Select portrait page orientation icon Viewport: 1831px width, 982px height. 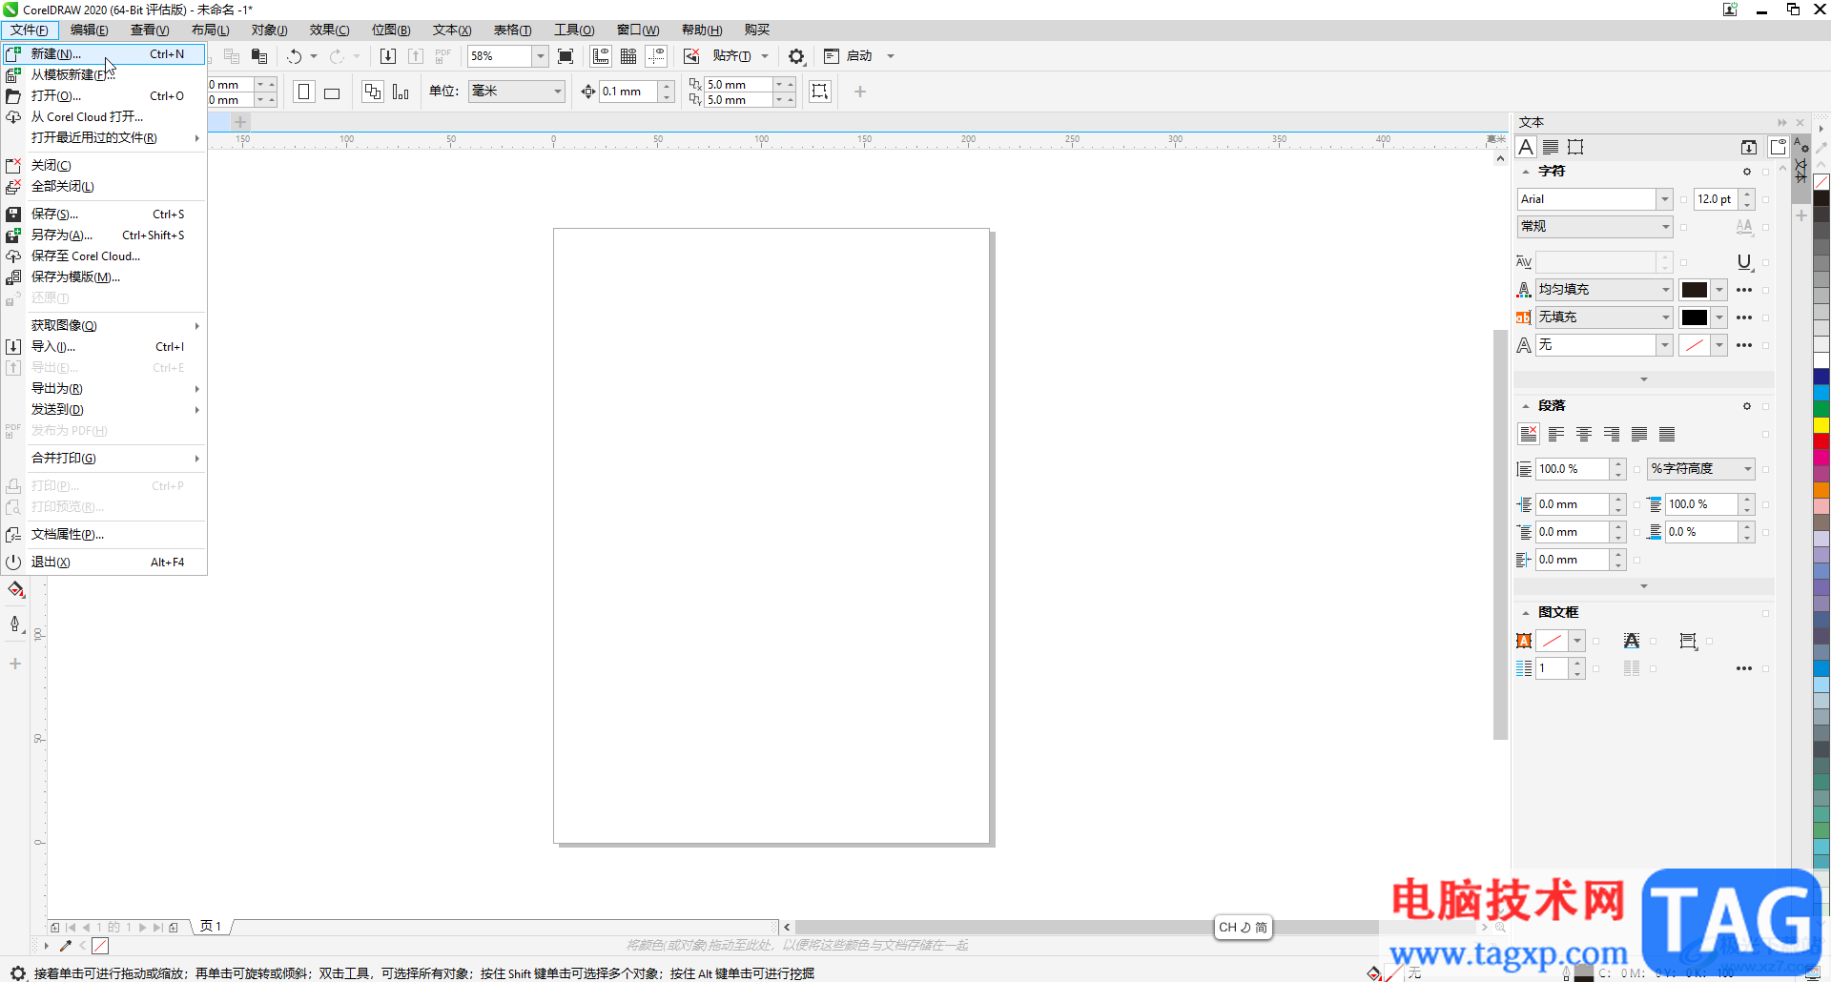click(304, 92)
